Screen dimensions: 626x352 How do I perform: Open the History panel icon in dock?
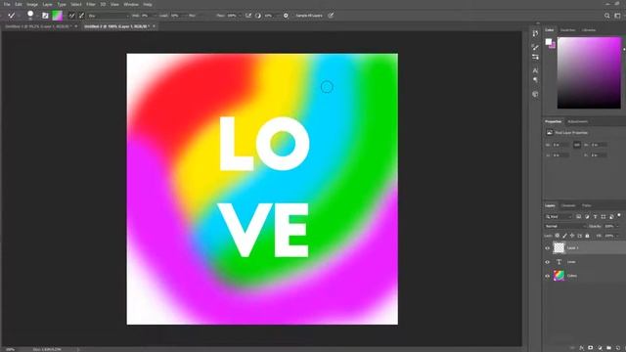pos(535,33)
